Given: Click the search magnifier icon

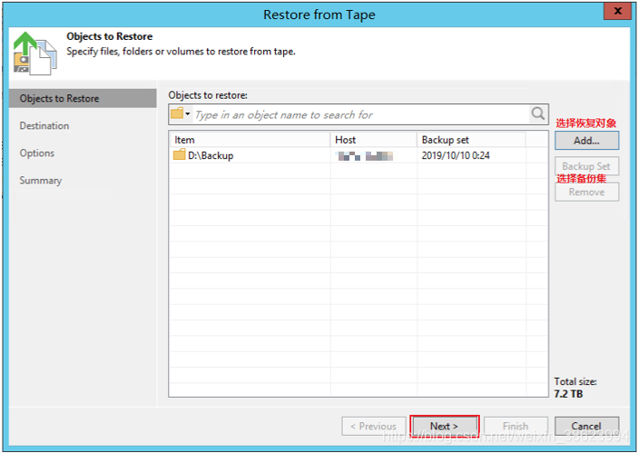Looking at the screenshot, I should coord(538,114).
